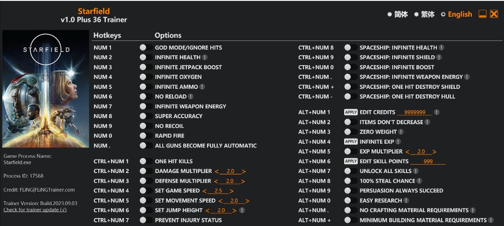Click info icon beside No Reload

coord(191,96)
